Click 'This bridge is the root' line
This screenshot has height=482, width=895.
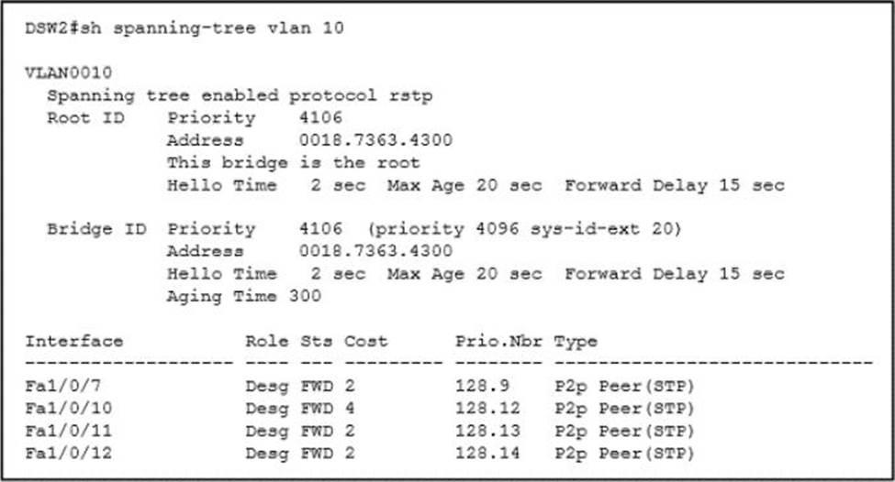pyautogui.click(x=293, y=162)
